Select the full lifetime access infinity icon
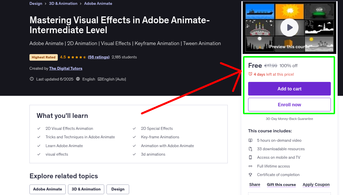343x195 pixels. [250, 166]
